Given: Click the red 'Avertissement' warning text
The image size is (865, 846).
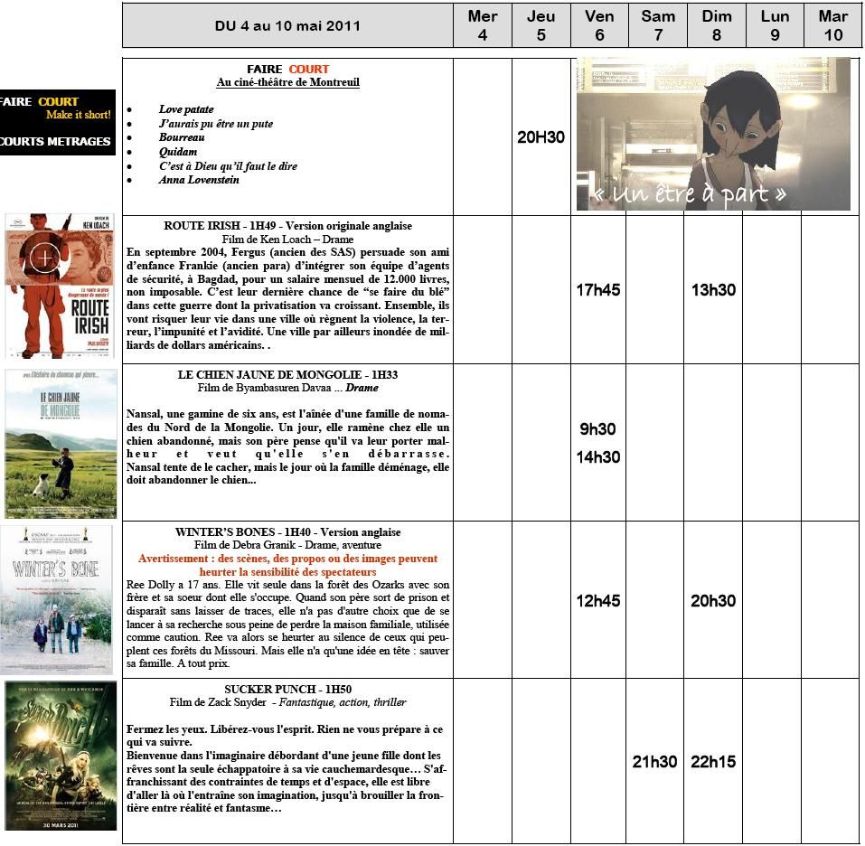Looking at the screenshot, I should pos(288,565).
